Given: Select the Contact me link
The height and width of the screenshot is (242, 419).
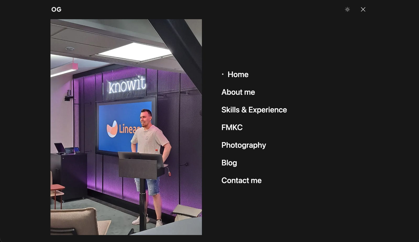Looking at the screenshot, I should point(241,180).
